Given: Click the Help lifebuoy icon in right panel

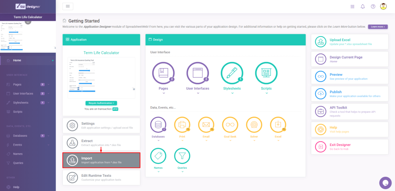Looking at the screenshot, I should 321,129.
